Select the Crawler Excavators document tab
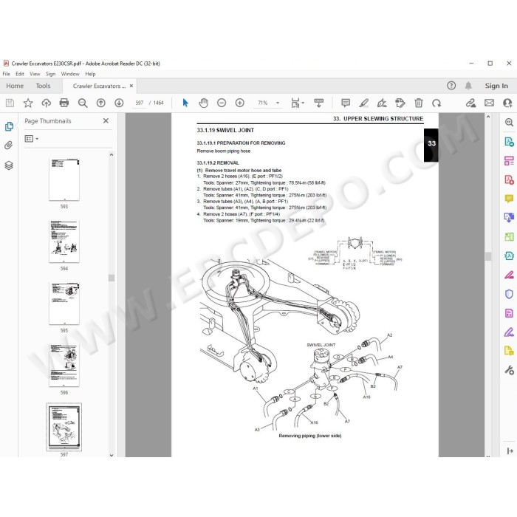Screen dimensions: 517x517 [99, 86]
